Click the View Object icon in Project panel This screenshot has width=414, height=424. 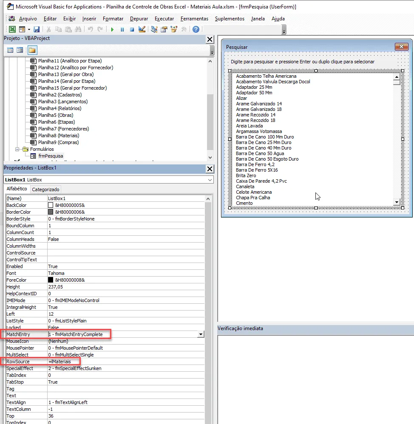pos(20,50)
